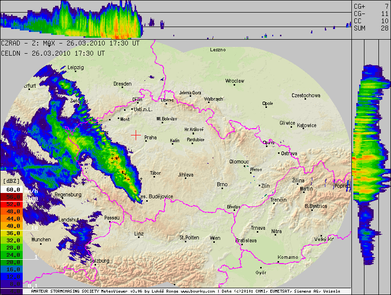The height and width of the screenshot is (295, 391).
Task: Click the CG- lightning count row
Action: [x=371, y=14]
